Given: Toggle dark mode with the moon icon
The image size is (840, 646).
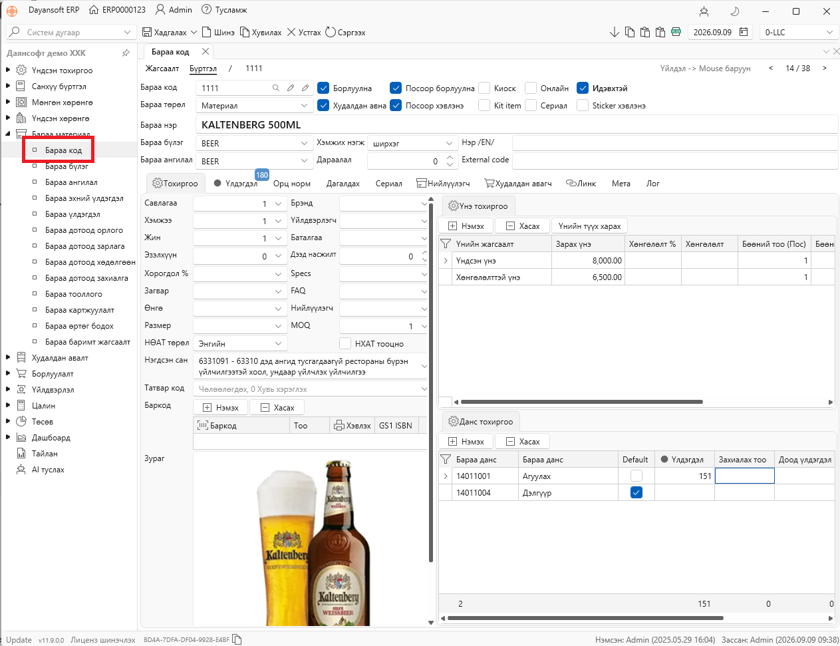Looking at the screenshot, I should point(734,11).
